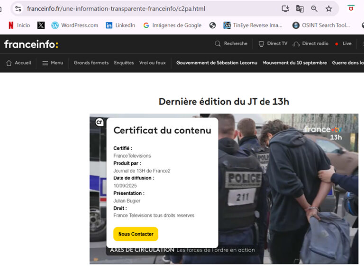Image resolution: width=364 pixels, height=280 pixels.
Task: Open the WordPress.com bookmark
Action: [74, 25]
